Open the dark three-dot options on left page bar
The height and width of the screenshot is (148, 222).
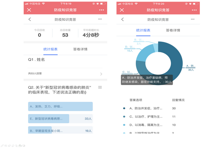click(x=100, y=19)
